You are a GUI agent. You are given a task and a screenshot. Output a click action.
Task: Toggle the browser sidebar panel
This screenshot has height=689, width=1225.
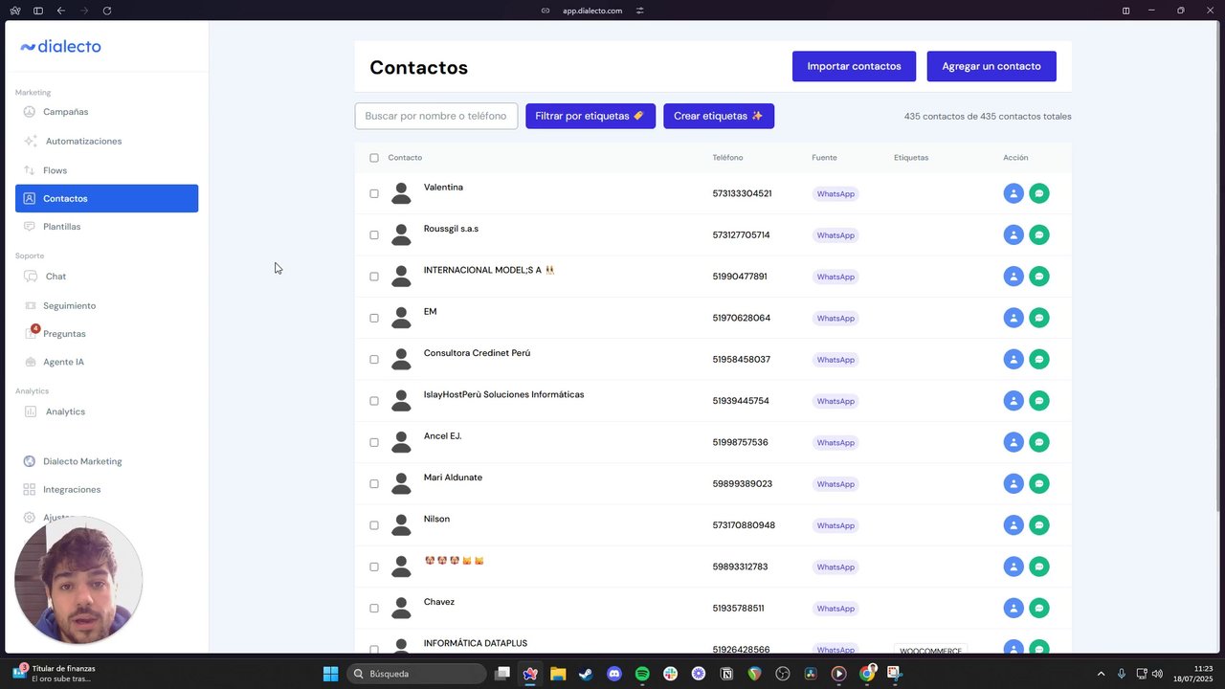coord(38,11)
